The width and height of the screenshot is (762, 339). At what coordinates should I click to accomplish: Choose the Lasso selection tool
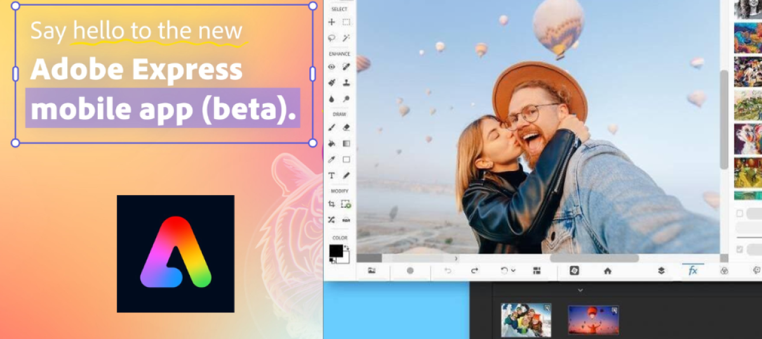tap(331, 38)
